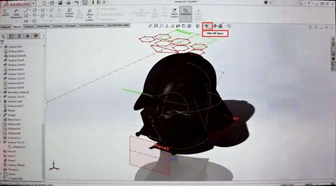Switch to the Surfaces tab

tap(29, 27)
